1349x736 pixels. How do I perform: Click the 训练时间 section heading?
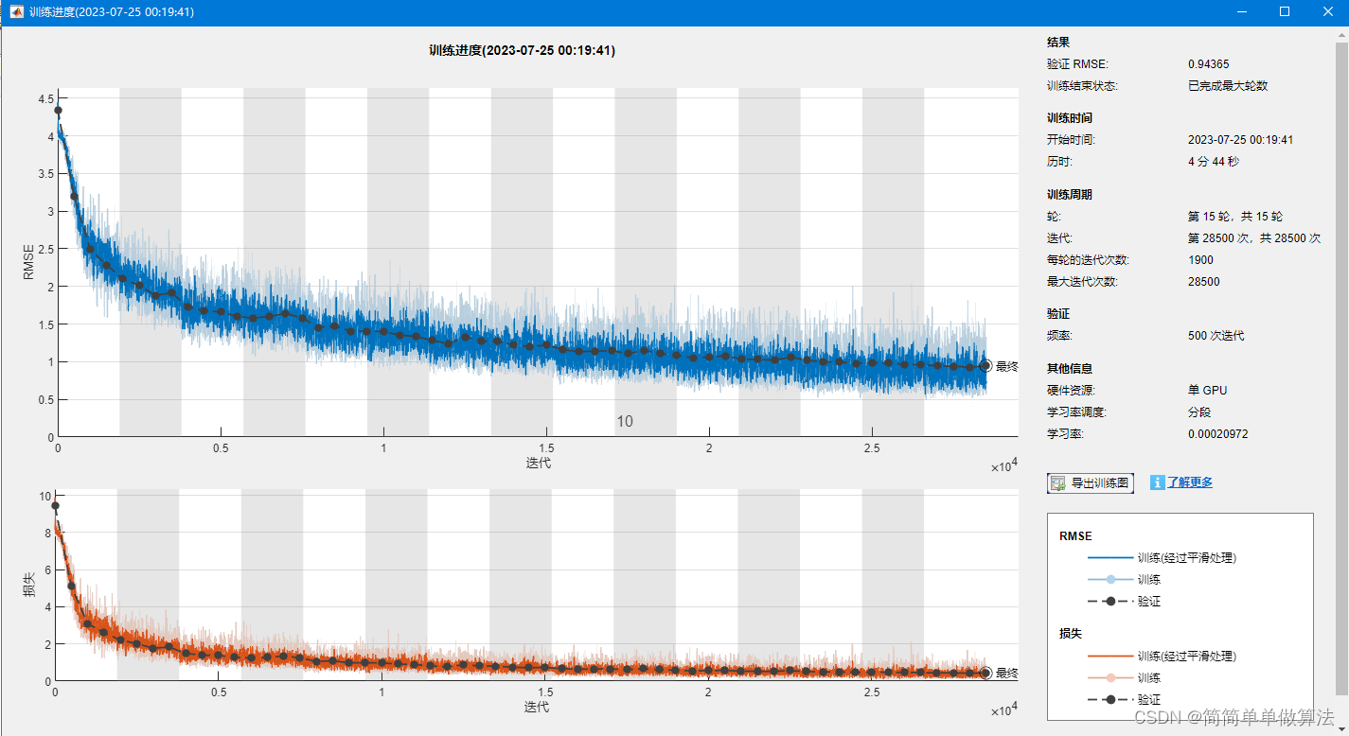coord(1070,118)
